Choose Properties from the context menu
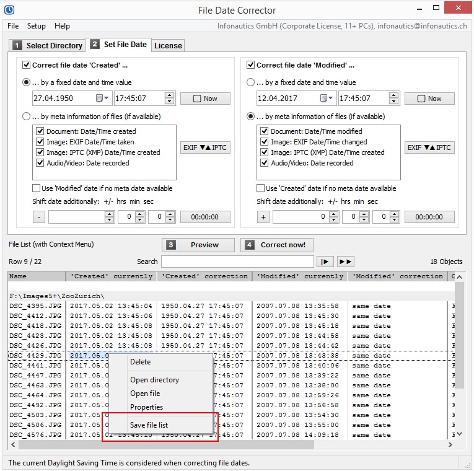The height and width of the screenshot is (471, 474). [x=160, y=407]
